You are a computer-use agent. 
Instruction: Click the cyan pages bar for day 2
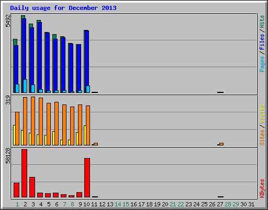point(25,86)
